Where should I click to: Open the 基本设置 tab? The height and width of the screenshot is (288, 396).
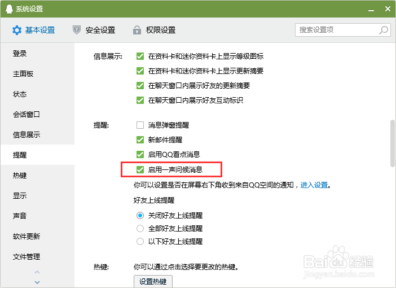tap(34, 30)
